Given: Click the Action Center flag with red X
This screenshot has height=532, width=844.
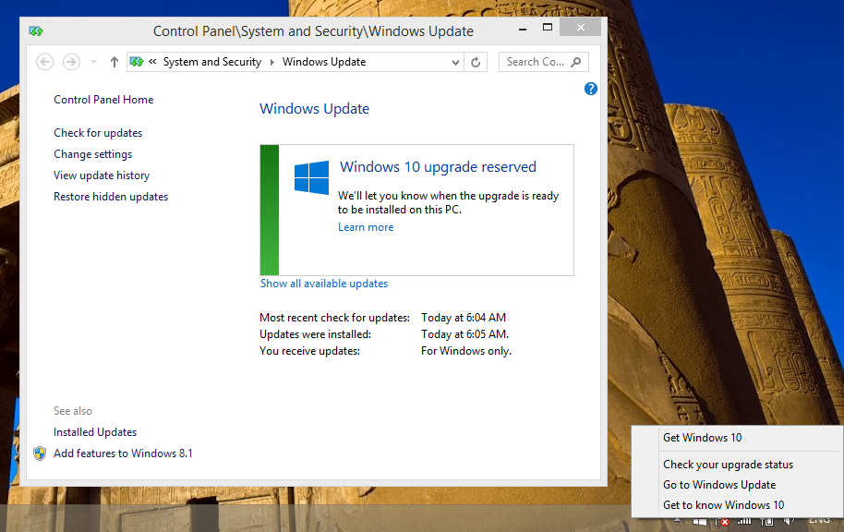Looking at the screenshot, I should [721, 521].
